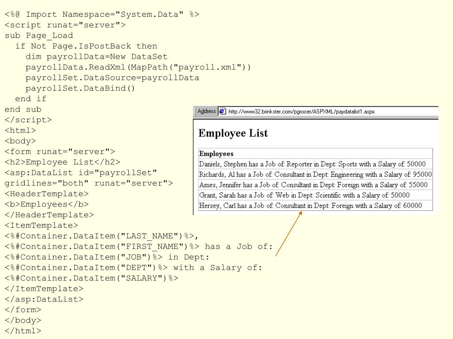Click the LAST_NAME DataItem code line

point(102,236)
